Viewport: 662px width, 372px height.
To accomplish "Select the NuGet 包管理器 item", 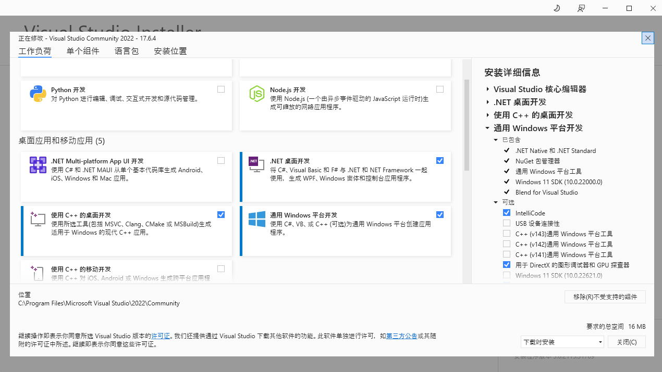I will tap(537, 161).
